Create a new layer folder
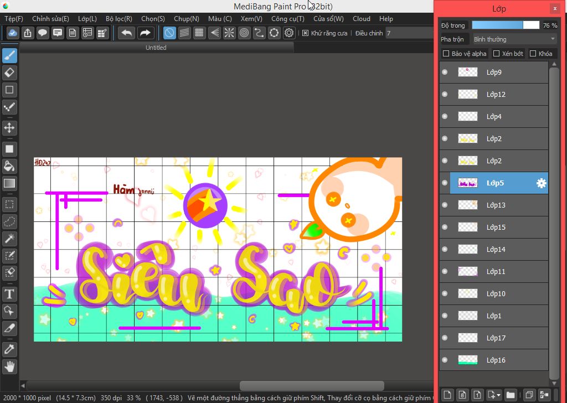Screen dimensions: 567x403 tap(510, 395)
